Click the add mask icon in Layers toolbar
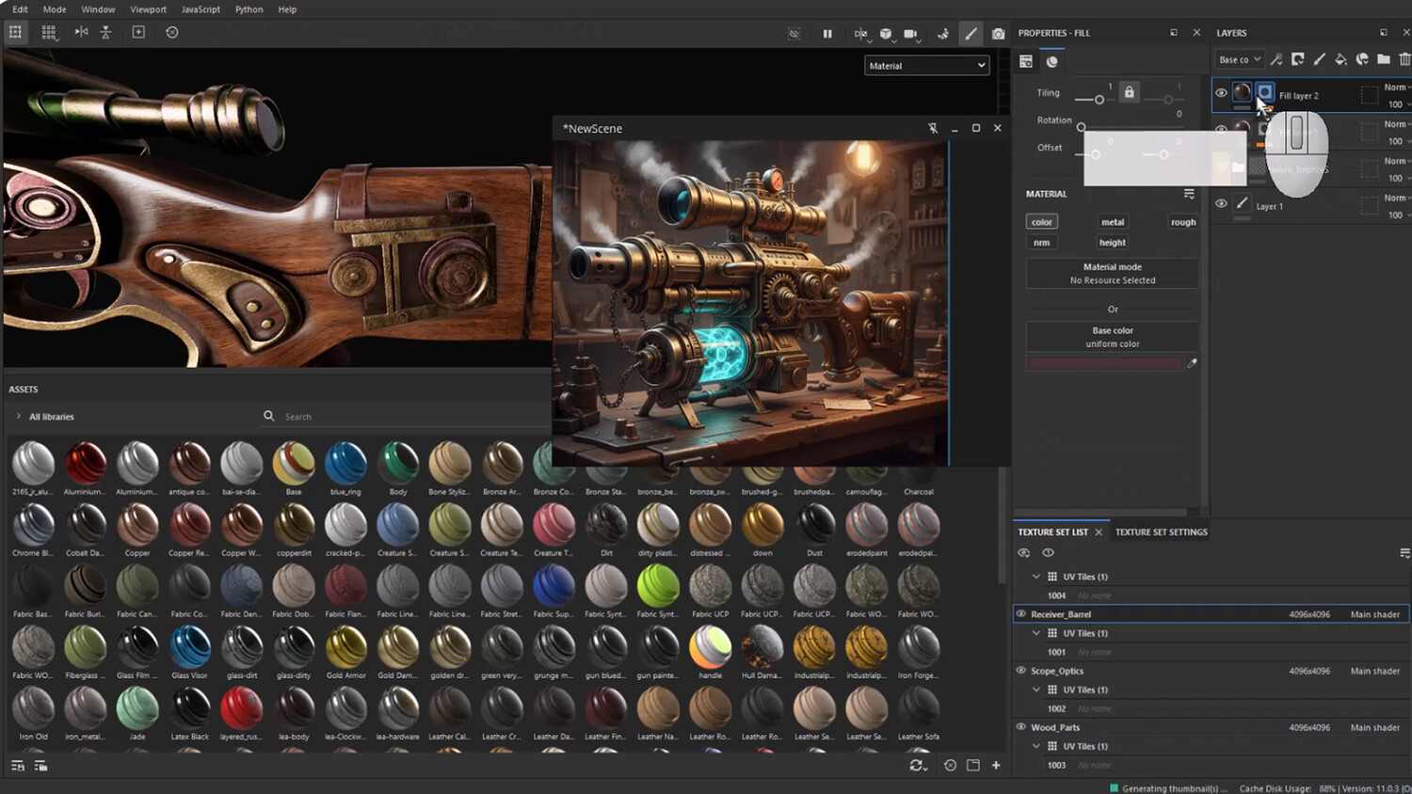 click(x=1298, y=59)
